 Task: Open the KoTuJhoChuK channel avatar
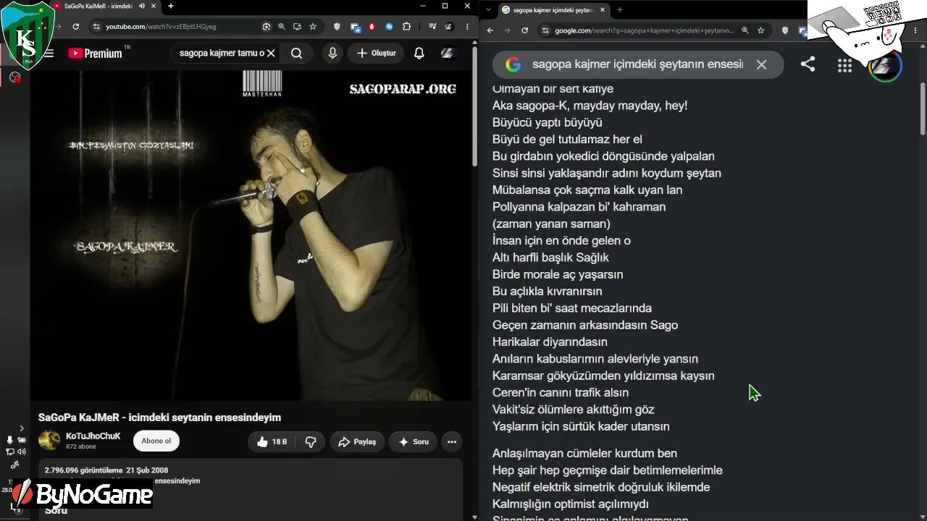[49, 440]
